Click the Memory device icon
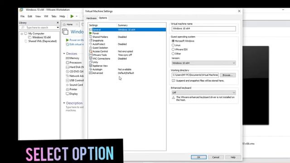This screenshot has height=163, width=290. [x=68, y=58]
